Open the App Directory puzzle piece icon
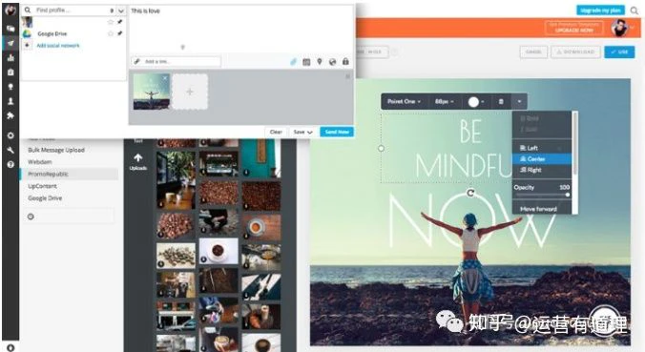The width and height of the screenshot is (645, 352). point(10,116)
